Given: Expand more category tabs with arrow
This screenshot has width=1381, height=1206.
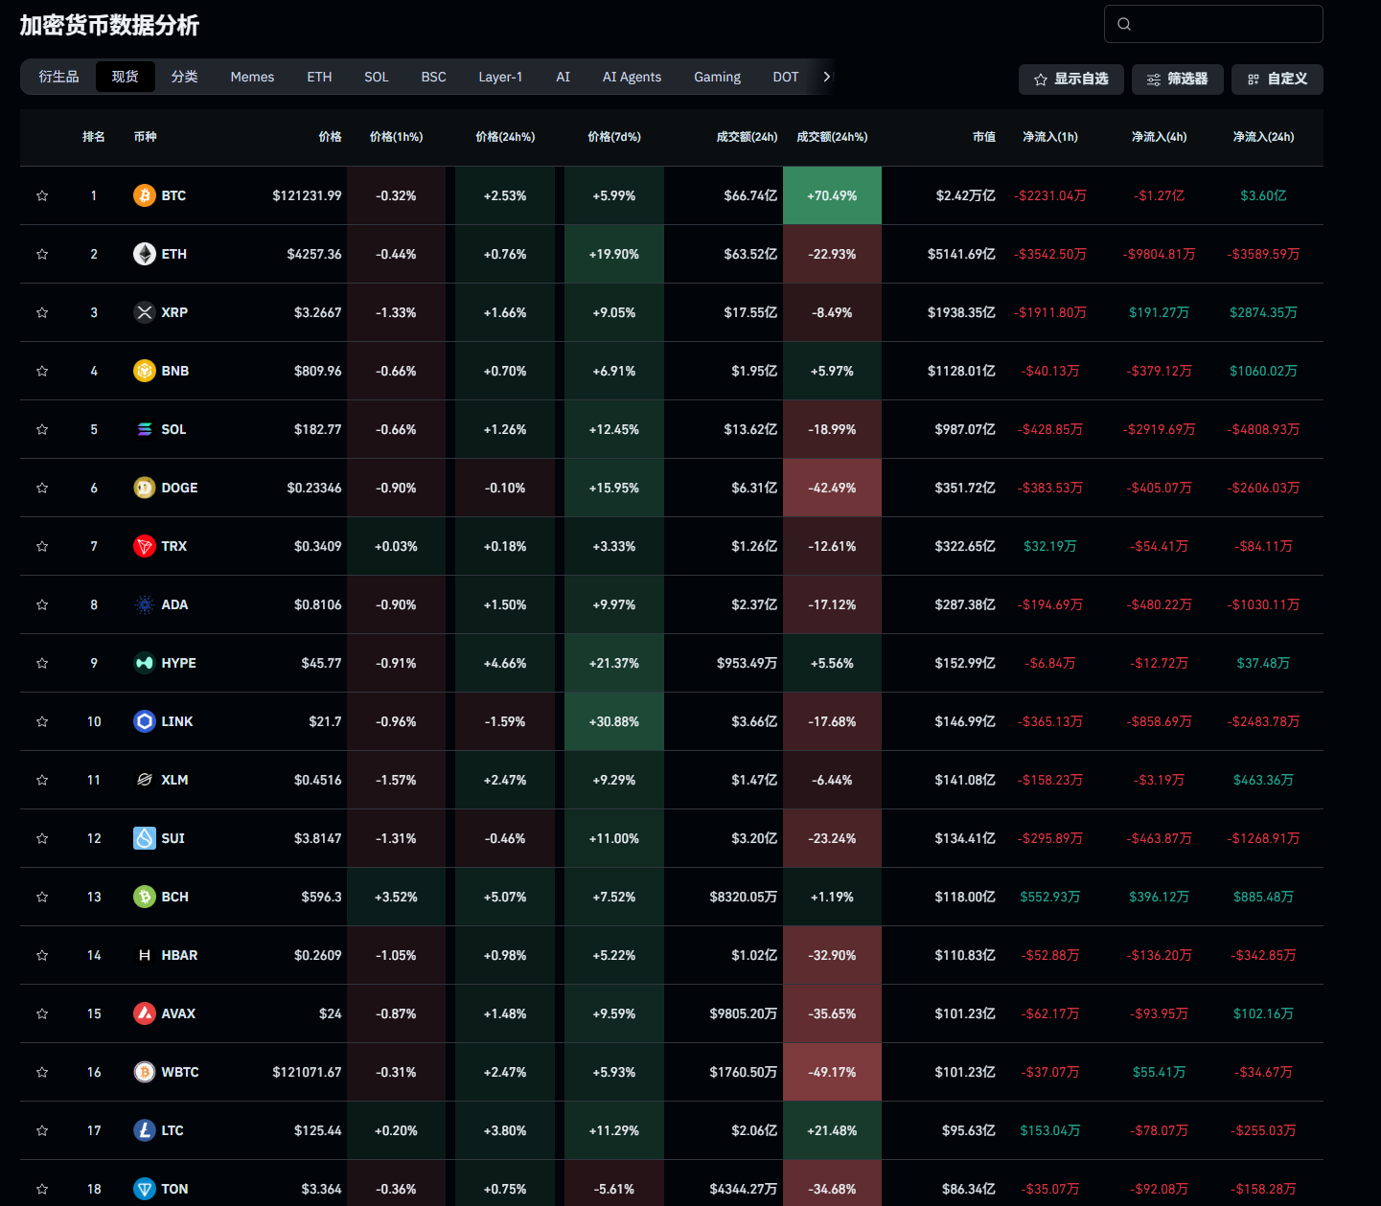Looking at the screenshot, I should coord(827,77).
